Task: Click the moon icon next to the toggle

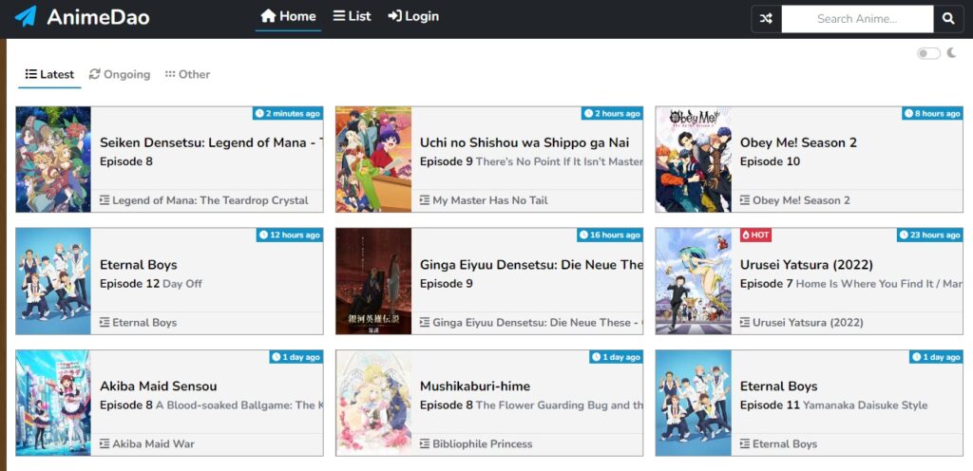Action: tap(952, 52)
